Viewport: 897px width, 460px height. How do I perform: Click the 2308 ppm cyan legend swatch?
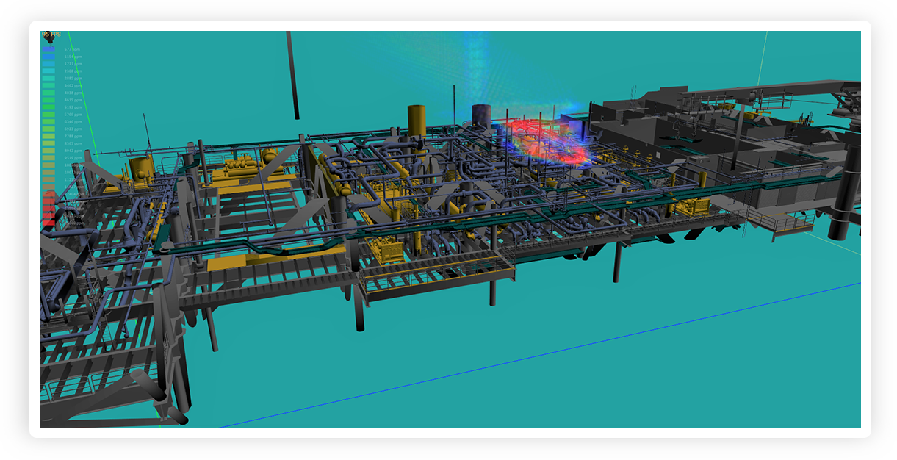pyautogui.click(x=48, y=71)
